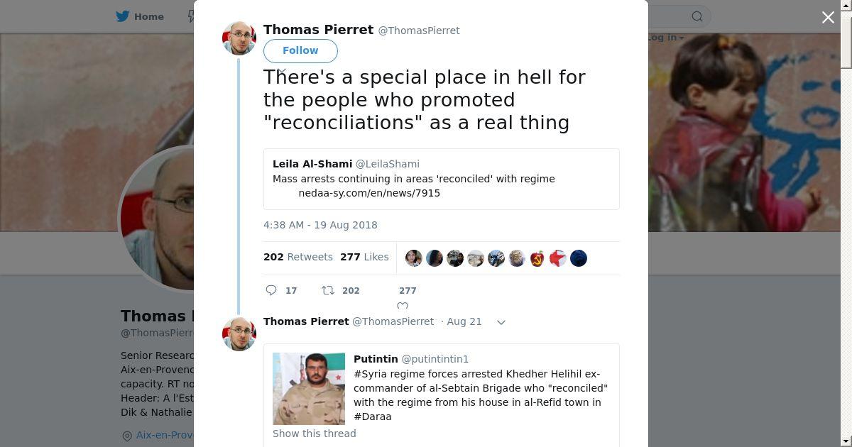This screenshot has width=852, height=447.
Task: Click the search magnifier icon
Action: pos(697,16)
